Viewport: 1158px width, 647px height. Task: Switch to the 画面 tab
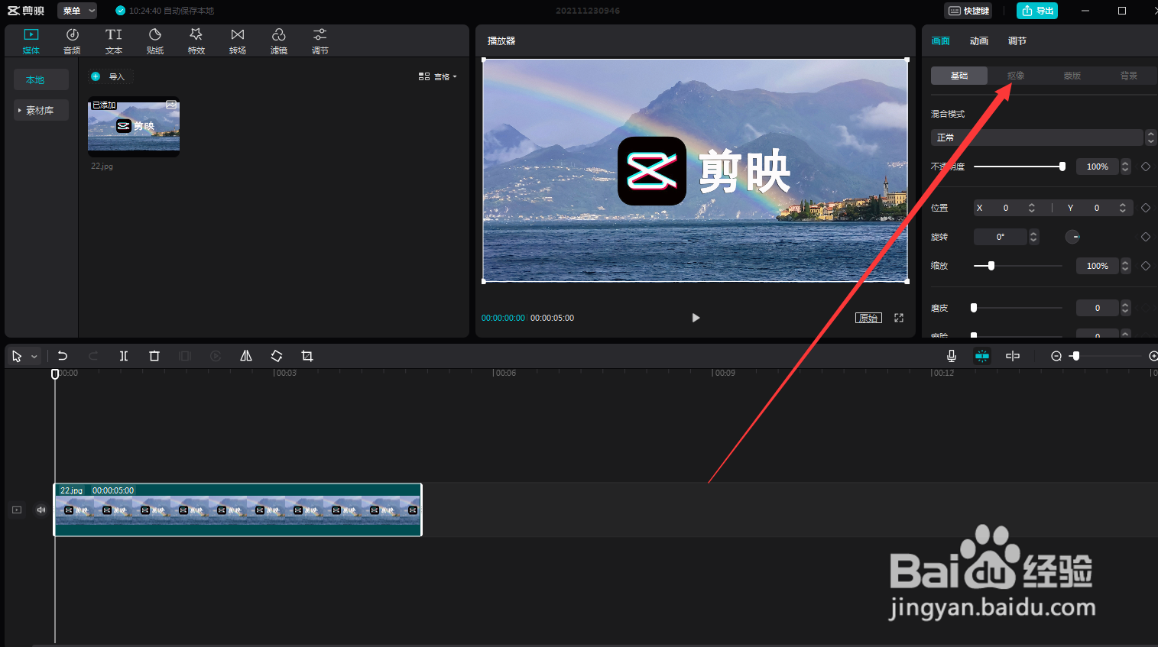point(941,41)
